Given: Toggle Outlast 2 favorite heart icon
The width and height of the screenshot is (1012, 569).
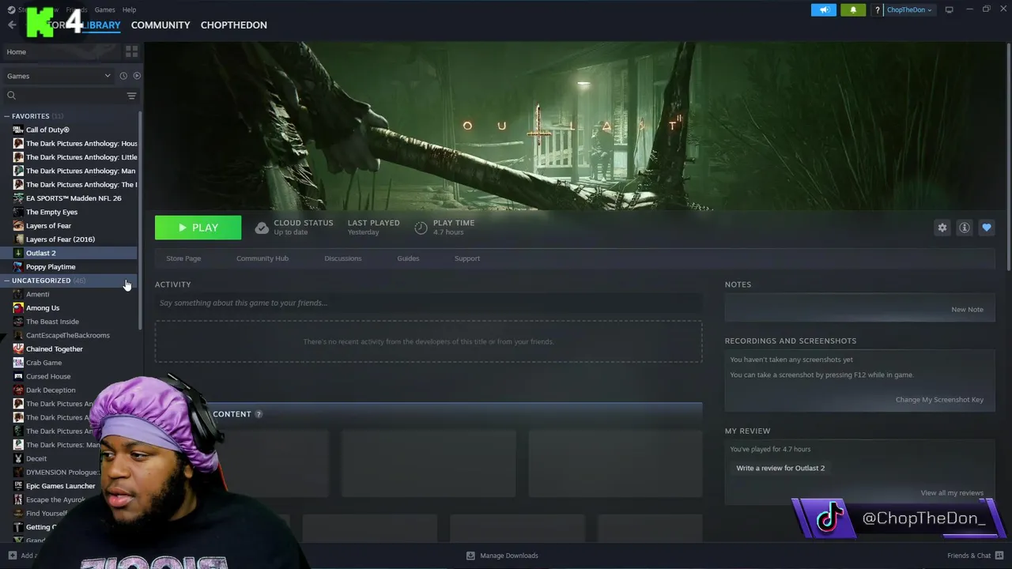Looking at the screenshot, I should [986, 228].
